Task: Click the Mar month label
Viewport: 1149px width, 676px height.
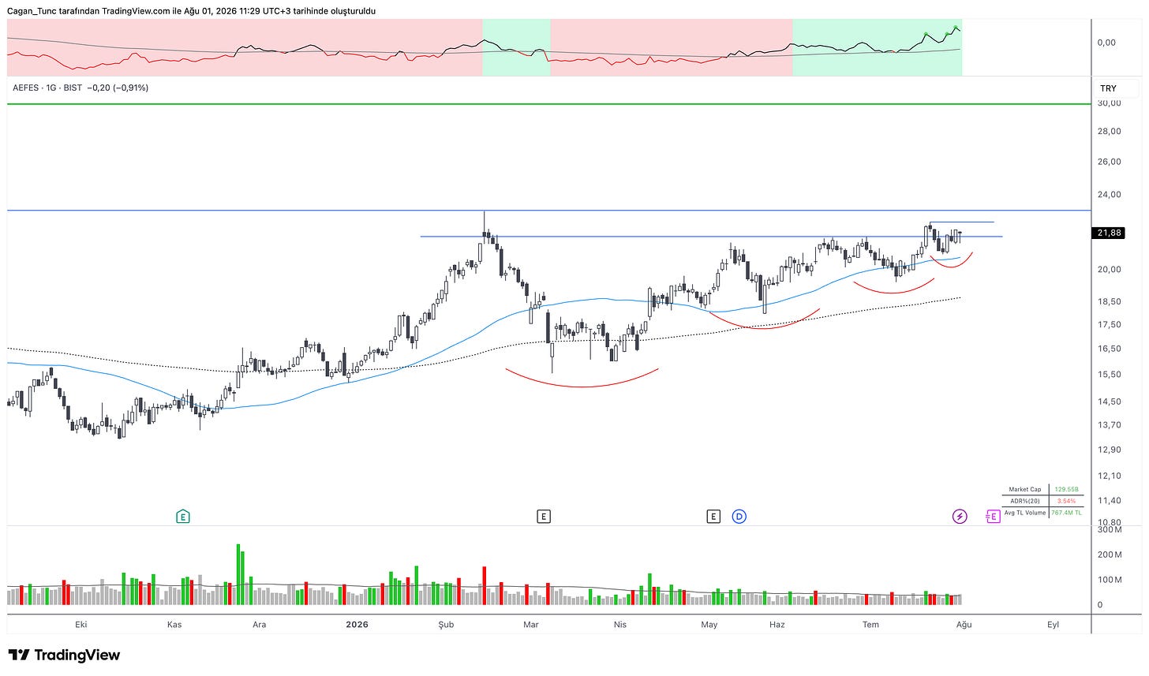Action: [x=531, y=625]
